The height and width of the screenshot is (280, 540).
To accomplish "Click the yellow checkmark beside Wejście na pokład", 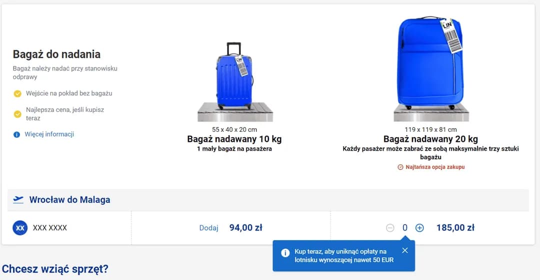I will 17,93.
